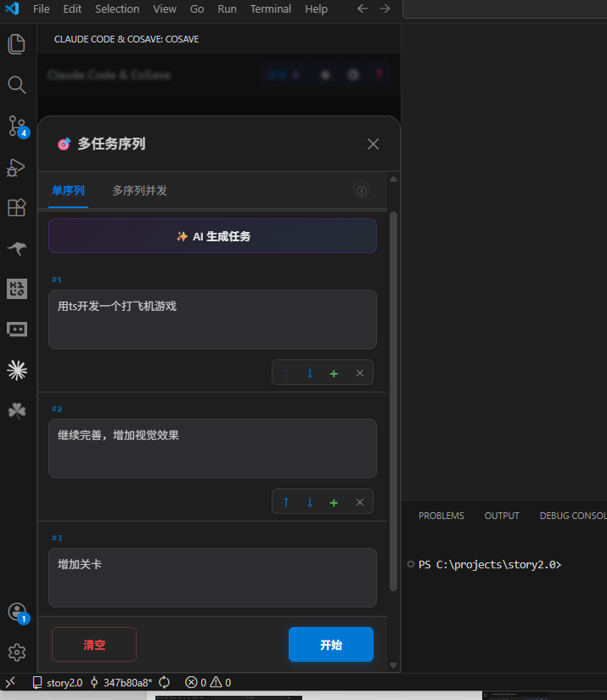This screenshot has width=607, height=700.
Task: Click the task #3 text field 增加关卡
Action: point(212,577)
